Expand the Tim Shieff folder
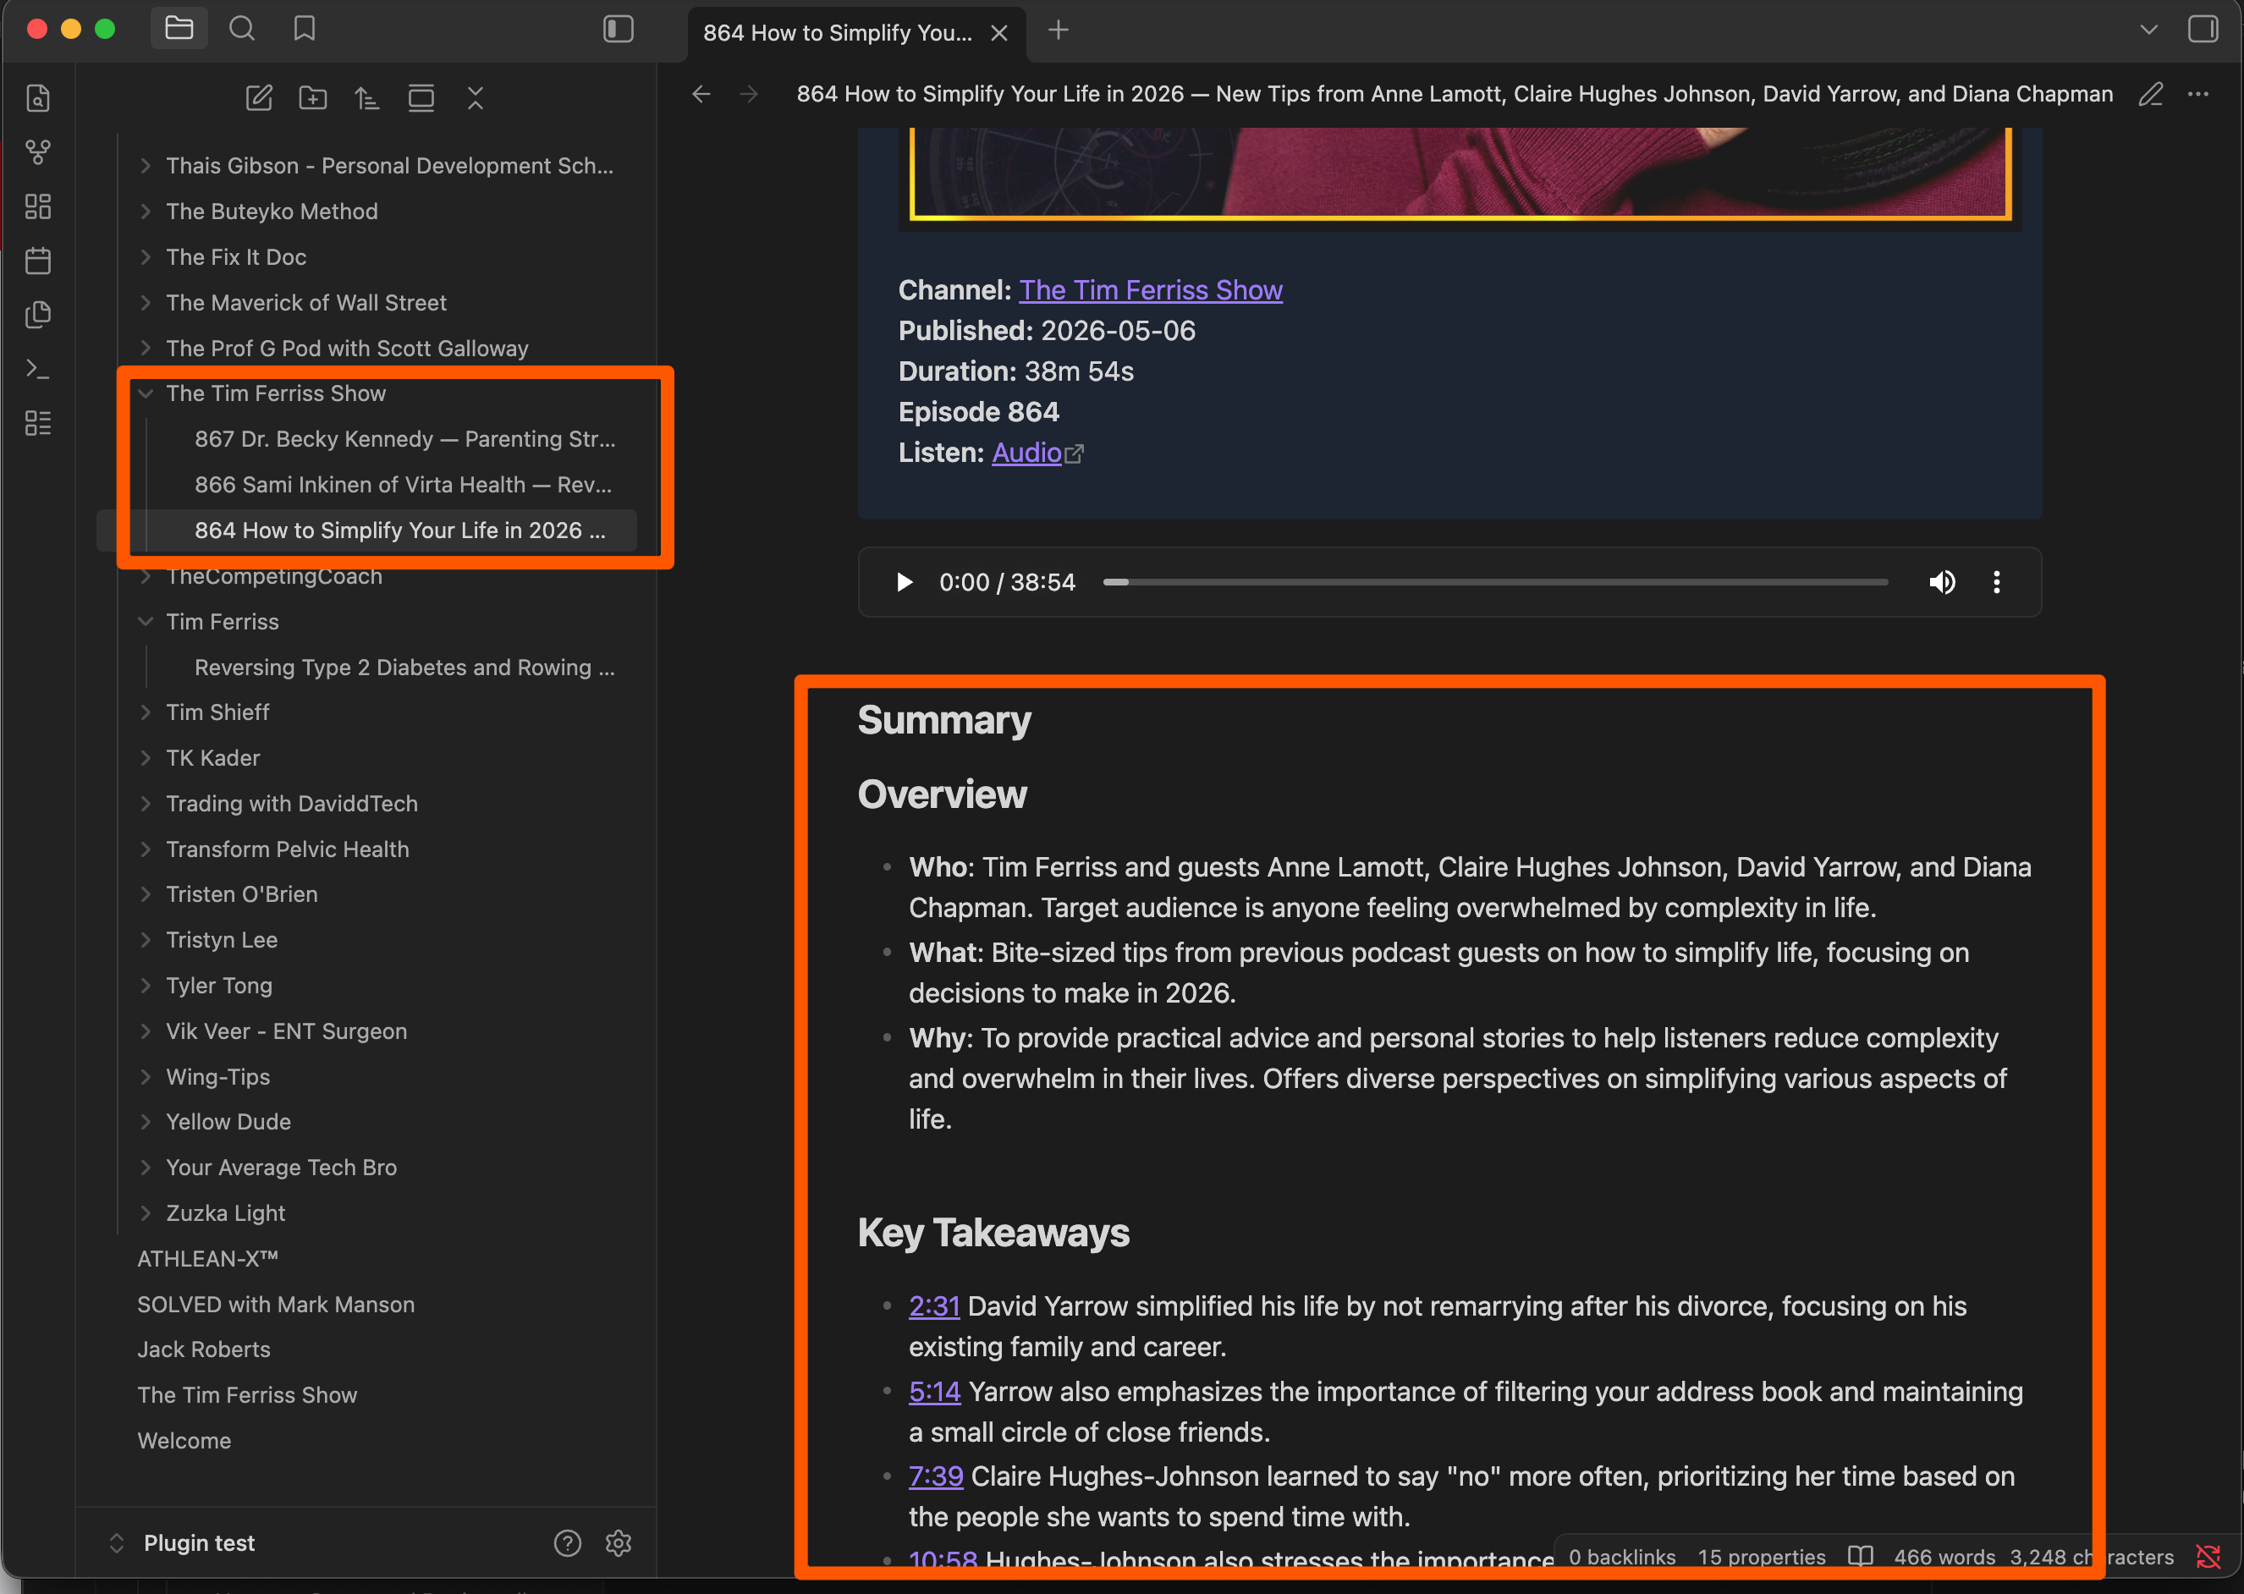 tap(146, 712)
